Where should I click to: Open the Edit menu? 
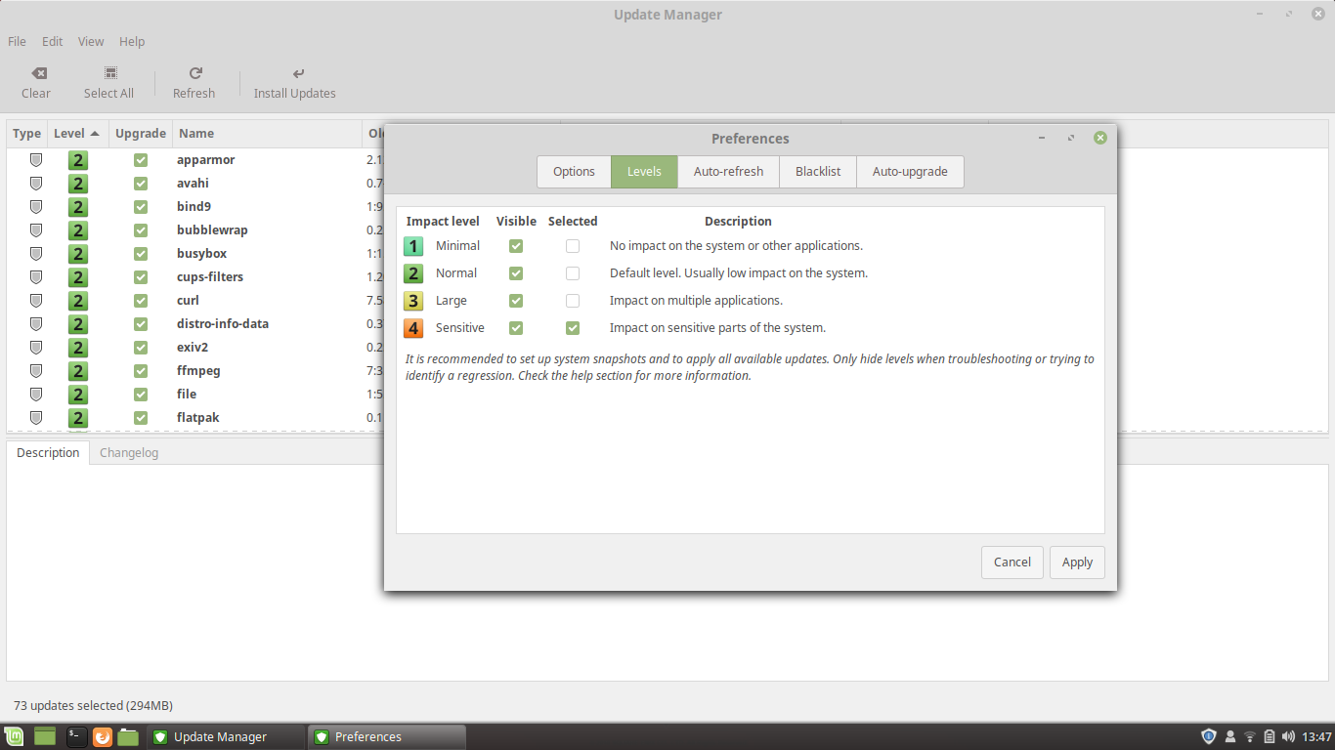click(52, 41)
